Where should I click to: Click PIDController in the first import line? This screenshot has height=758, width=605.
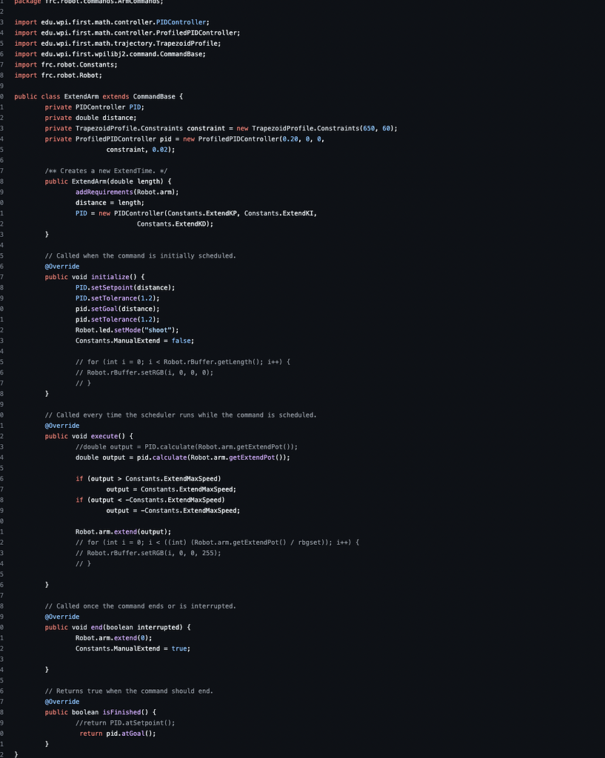pyautogui.click(x=182, y=22)
